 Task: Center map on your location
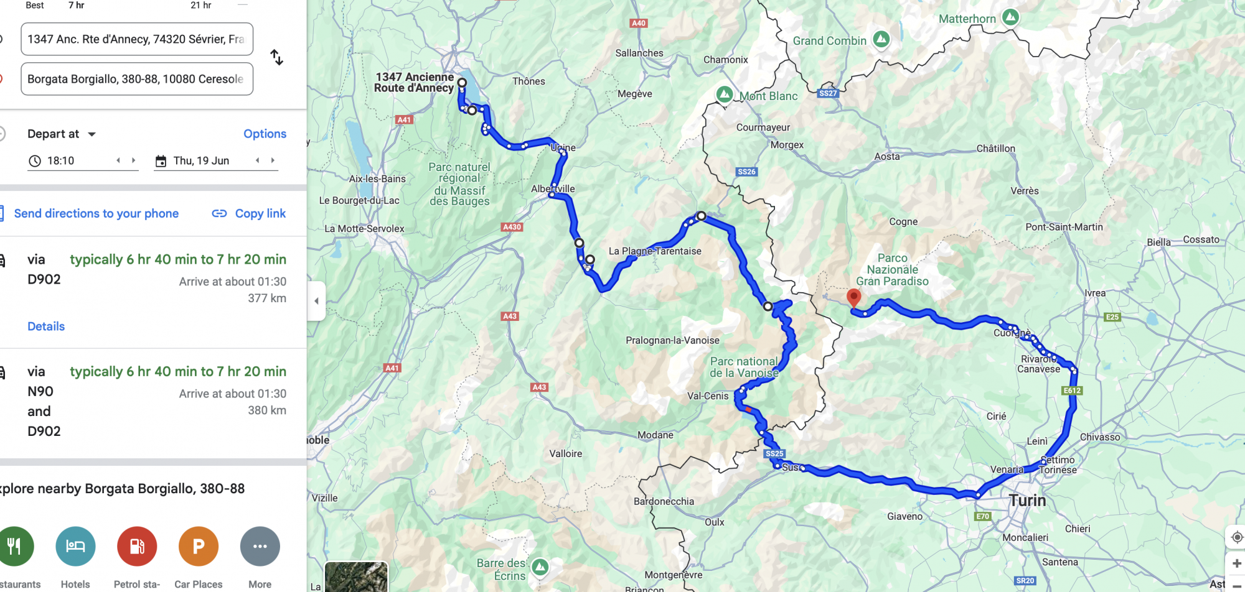tap(1236, 537)
